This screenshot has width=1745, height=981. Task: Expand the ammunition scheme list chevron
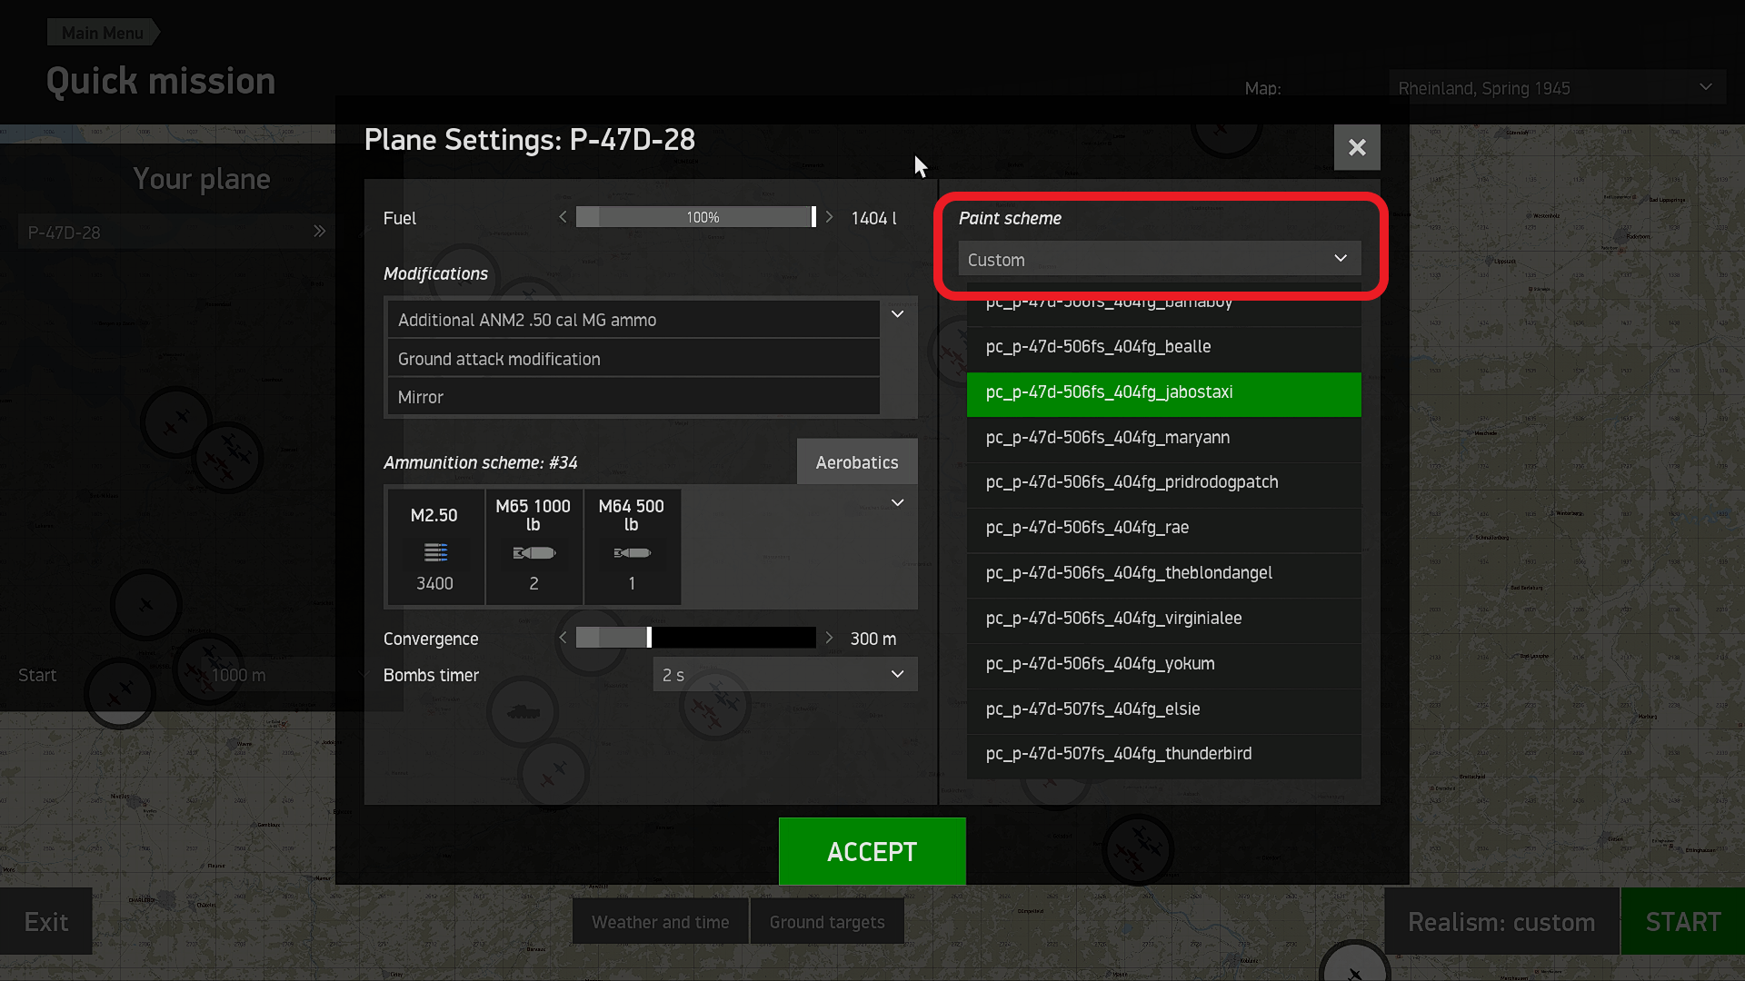coord(897,503)
